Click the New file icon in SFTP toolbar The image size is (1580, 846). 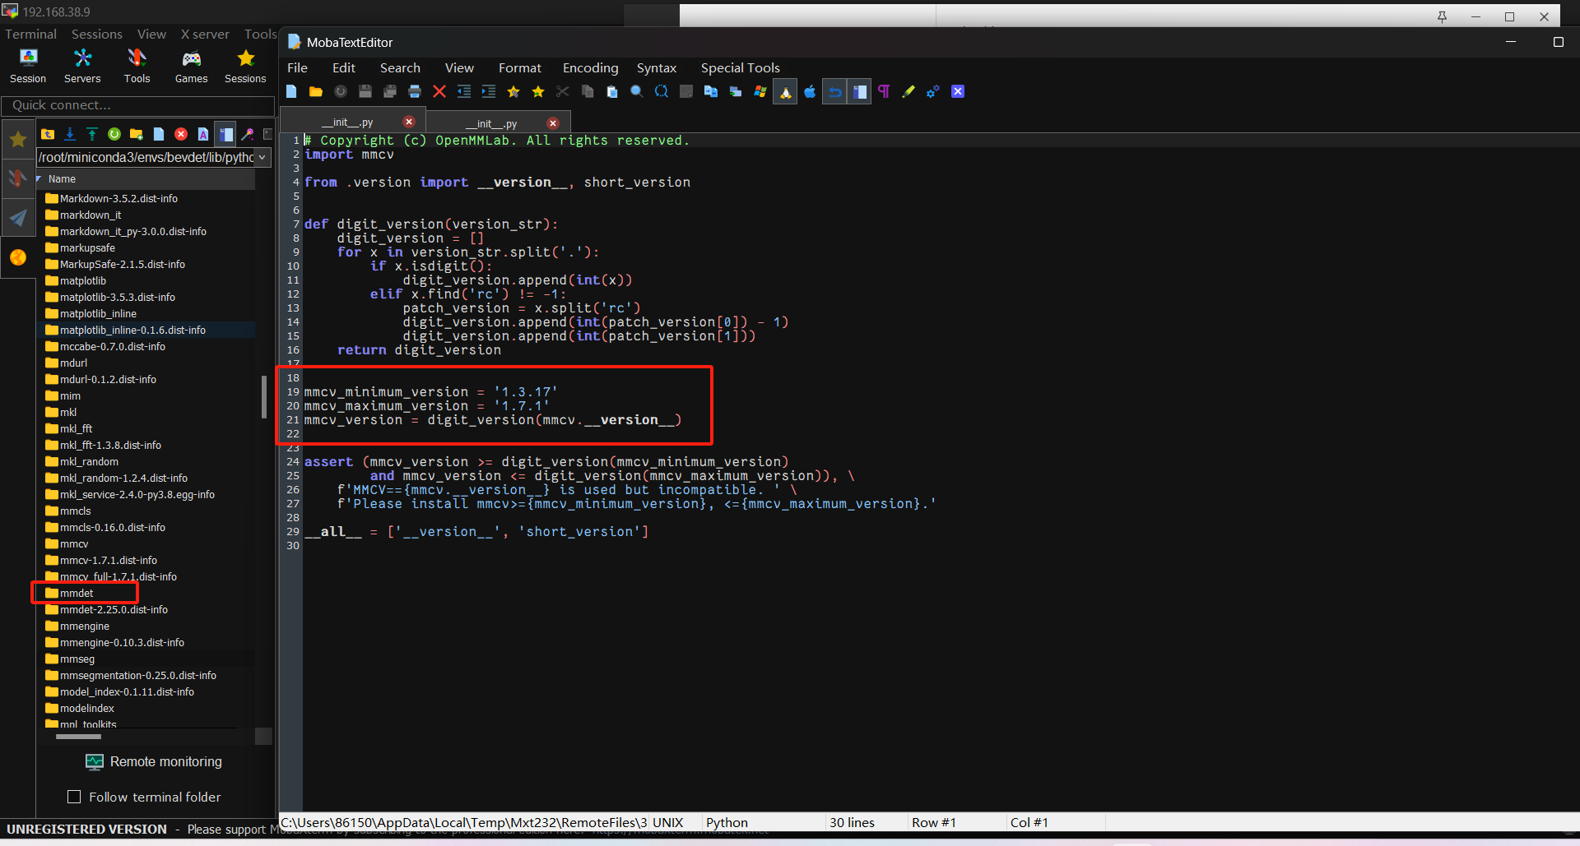pyautogui.click(x=159, y=134)
